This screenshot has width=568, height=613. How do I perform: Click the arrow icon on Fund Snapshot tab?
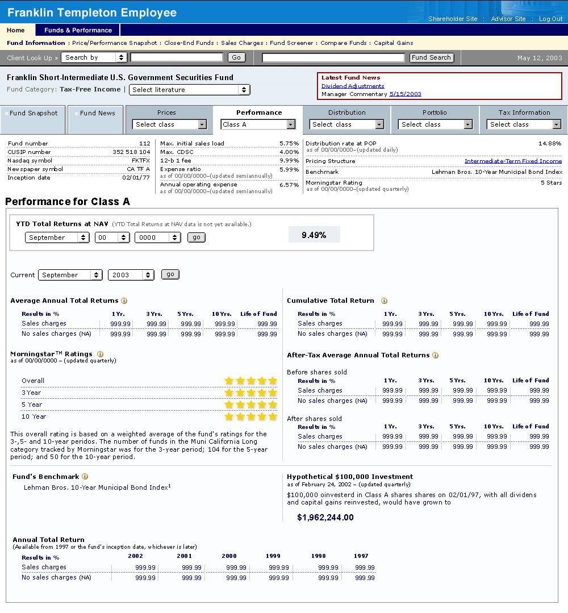6,114
